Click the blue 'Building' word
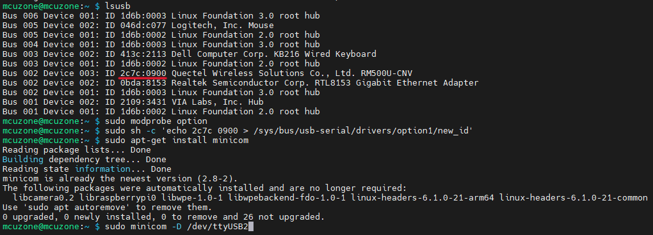The height and width of the screenshot is (235, 653). tap(23, 160)
